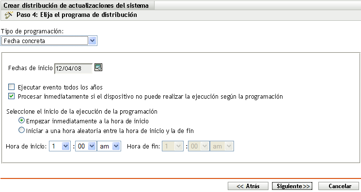Viewport: 361px width, 192px height.
Task: Uncheck Procesar inmediatamente si el dispositivo checkbox
Action: point(11,96)
